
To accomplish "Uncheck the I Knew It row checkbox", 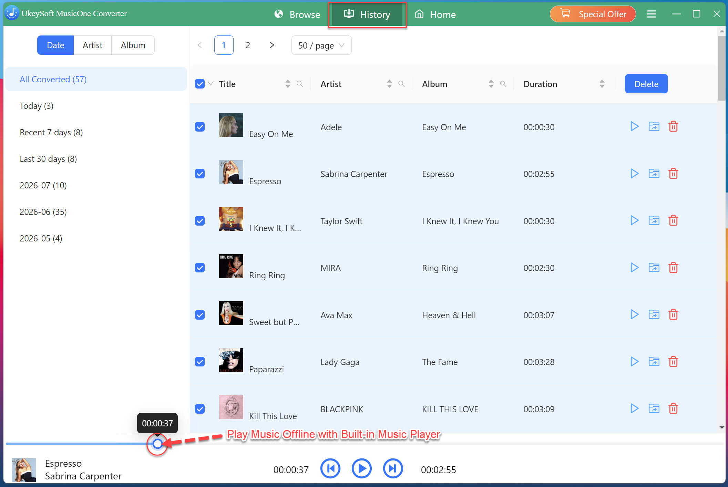I will 200,221.
